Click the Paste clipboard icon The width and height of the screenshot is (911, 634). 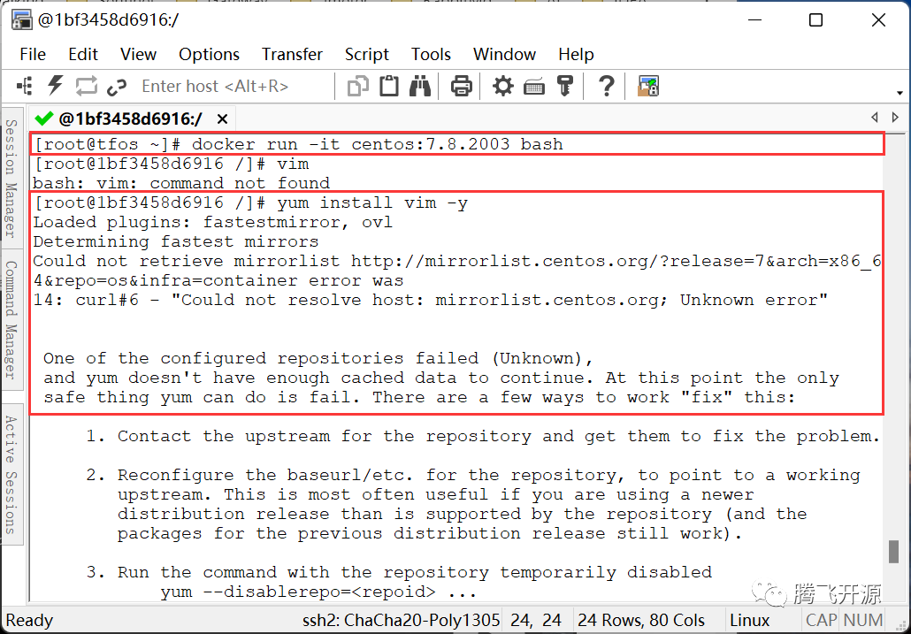pyautogui.click(x=388, y=86)
